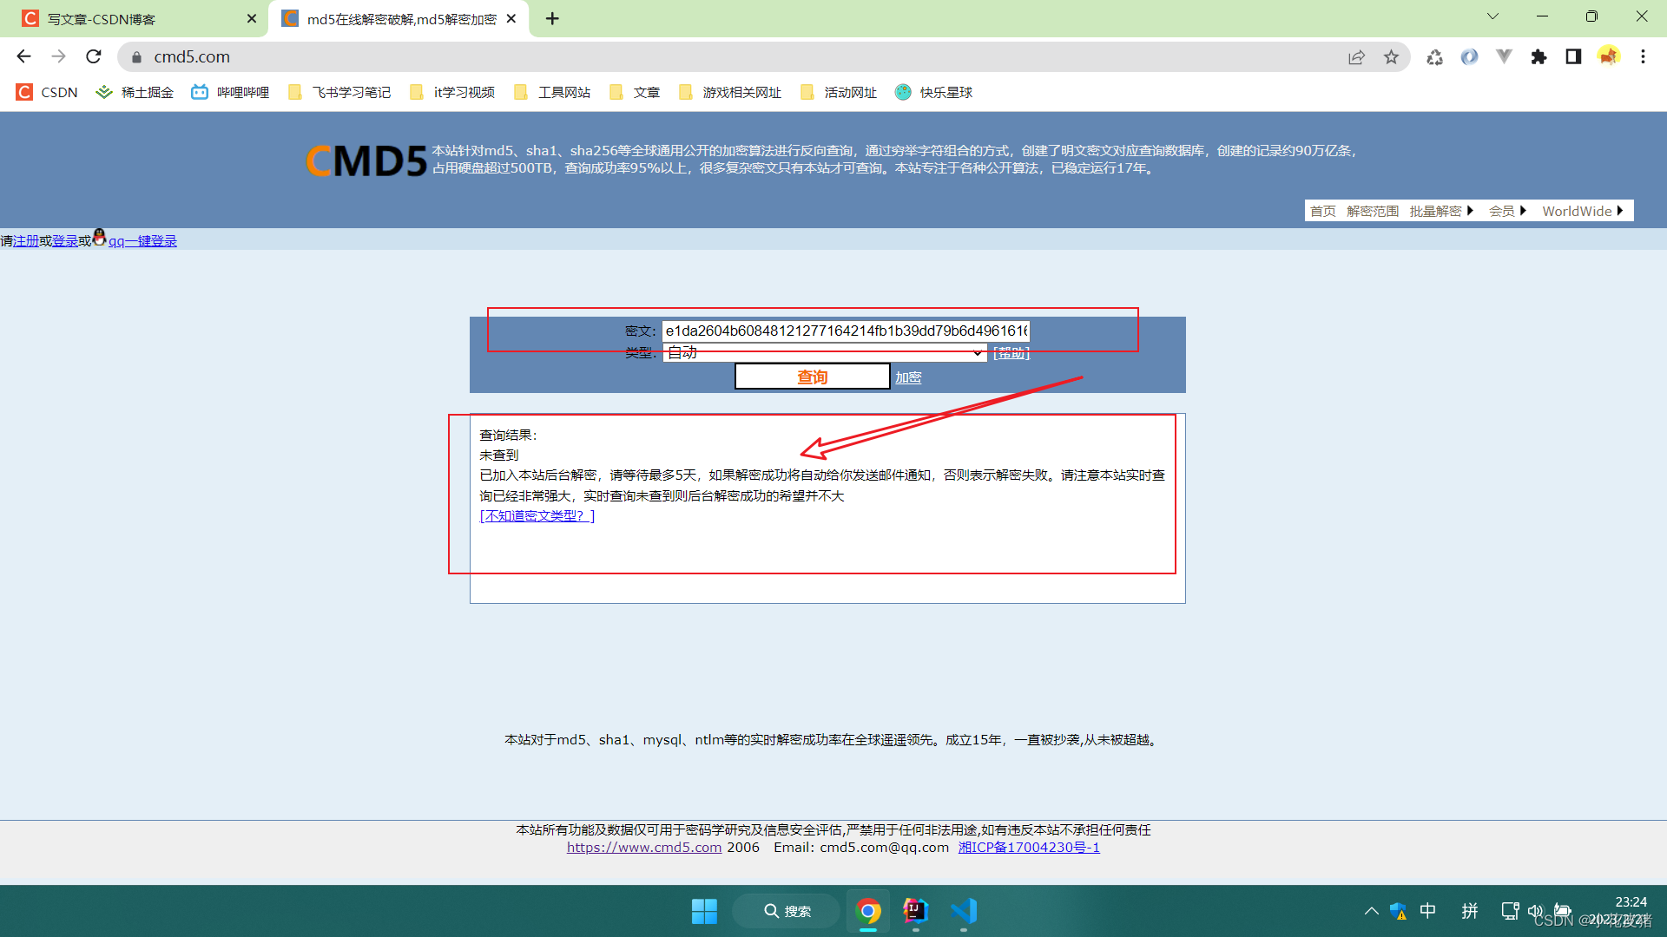Screen dimensions: 1667x937
Task: Open 解密范围 menu item
Action: [x=1372, y=211]
